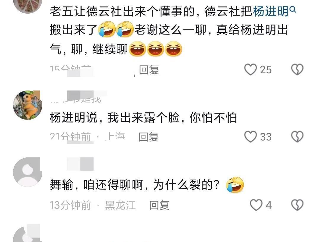Reply to the 21分钟前 上海 comment

coord(149,137)
